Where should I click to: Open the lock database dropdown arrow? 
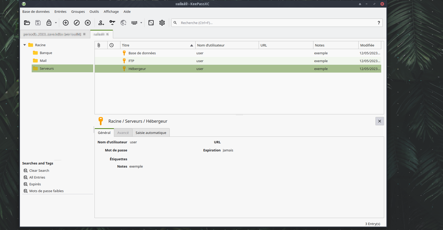[56, 23]
